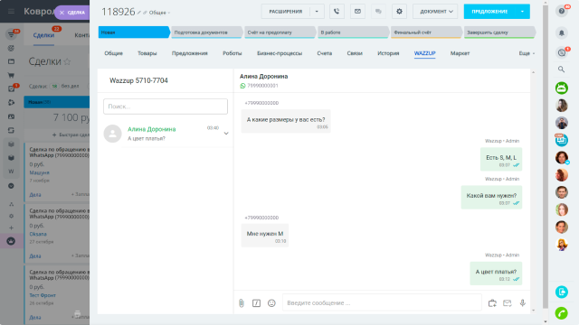The image size is (579, 325).
Task: Open the chat bubbles icon in header
Action: [378, 12]
